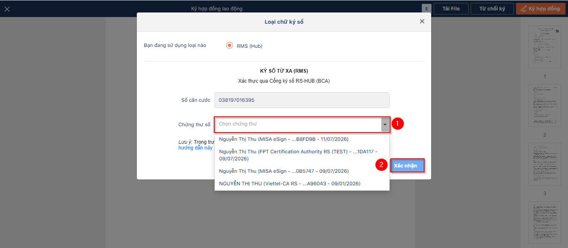The height and width of the screenshot is (248, 568).
Task: Open page 2 thumbnail
Action: coord(544,106)
